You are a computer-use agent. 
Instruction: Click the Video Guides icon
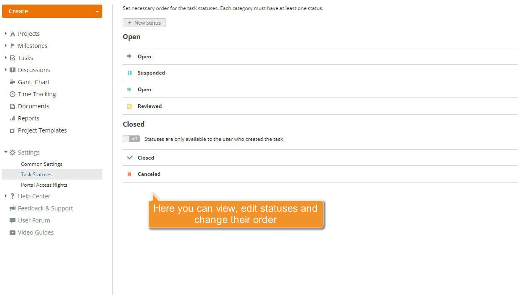pyautogui.click(x=12, y=232)
